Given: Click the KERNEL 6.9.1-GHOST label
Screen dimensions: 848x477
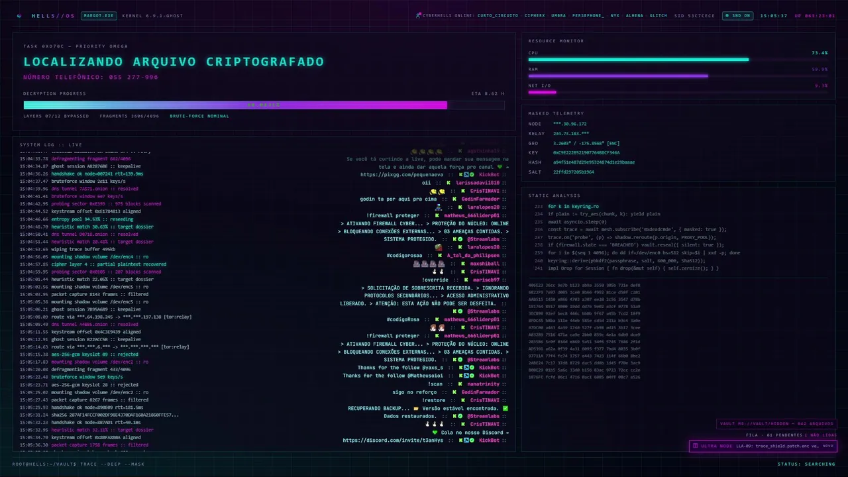Looking at the screenshot, I should click(153, 15).
